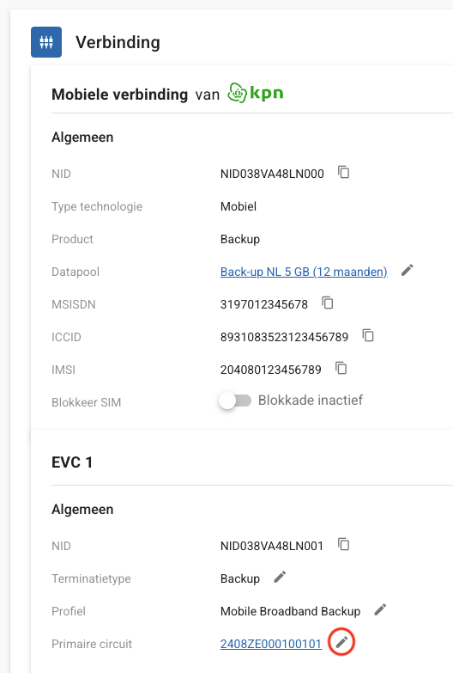Copy the EVC 1 NID038VA48LN001 value
Viewport: 453px width, 673px height.
coord(344,545)
